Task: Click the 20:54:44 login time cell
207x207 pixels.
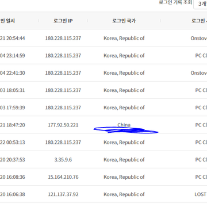Action: point(12,38)
